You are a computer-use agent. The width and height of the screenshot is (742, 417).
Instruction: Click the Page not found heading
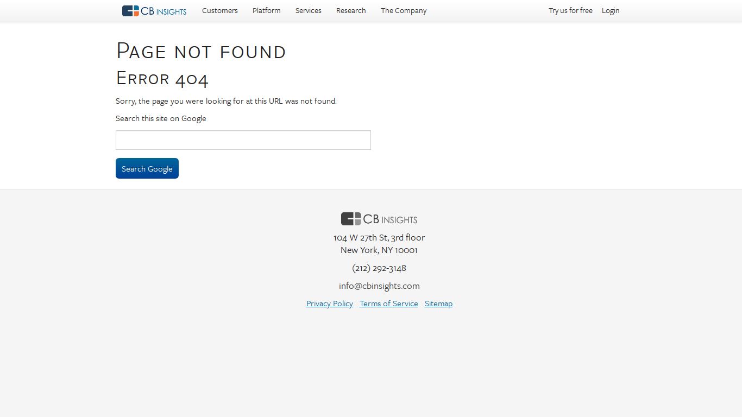point(201,51)
